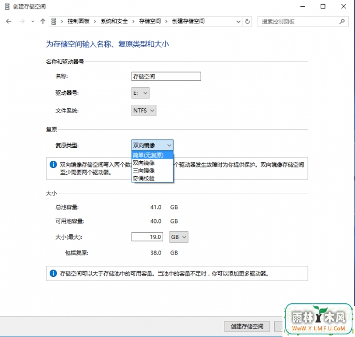Click the 41.0 total pool capacity value

(156, 207)
